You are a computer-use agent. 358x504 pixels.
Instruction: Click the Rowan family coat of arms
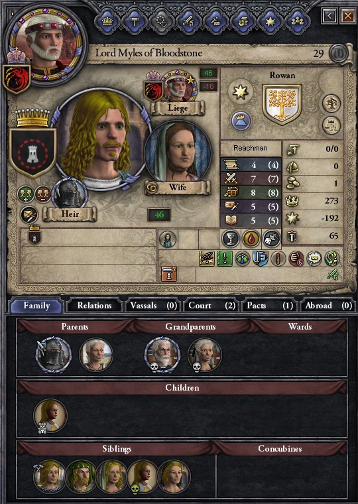pyautogui.click(x=282, y=104)
